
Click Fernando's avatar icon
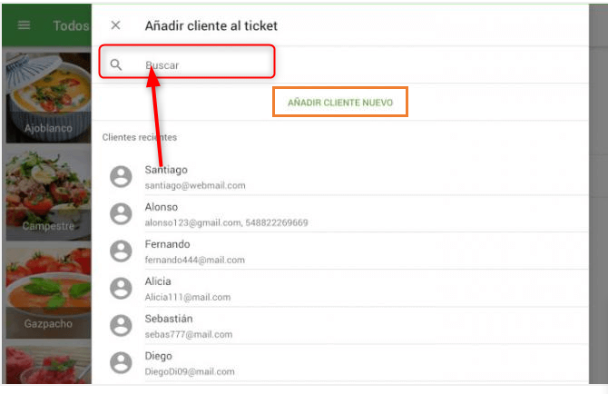tap(121, 251)
